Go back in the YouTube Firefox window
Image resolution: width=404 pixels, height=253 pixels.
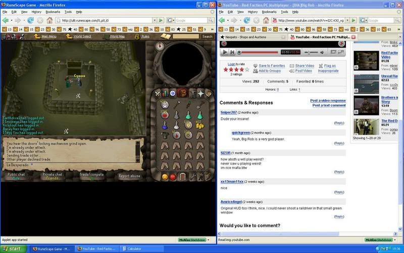click(222, 20)
